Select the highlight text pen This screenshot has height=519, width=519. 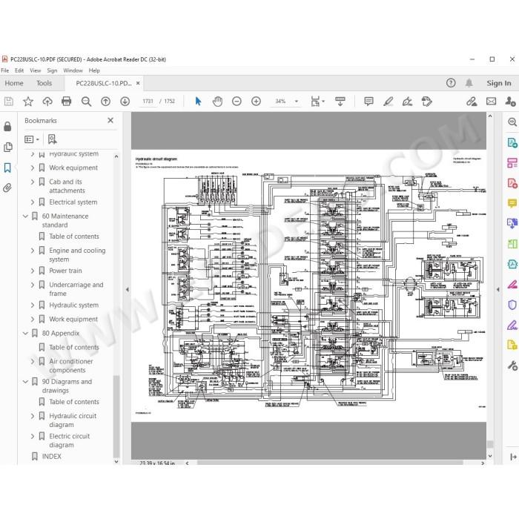[388, 102]
